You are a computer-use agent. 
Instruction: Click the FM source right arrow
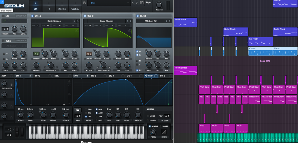57,67
